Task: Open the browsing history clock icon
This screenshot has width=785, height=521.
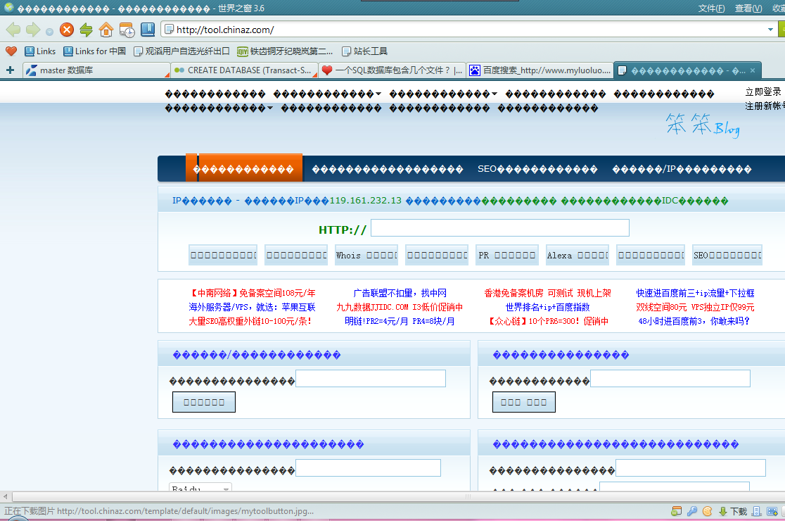Action: [x=127, y=30]
